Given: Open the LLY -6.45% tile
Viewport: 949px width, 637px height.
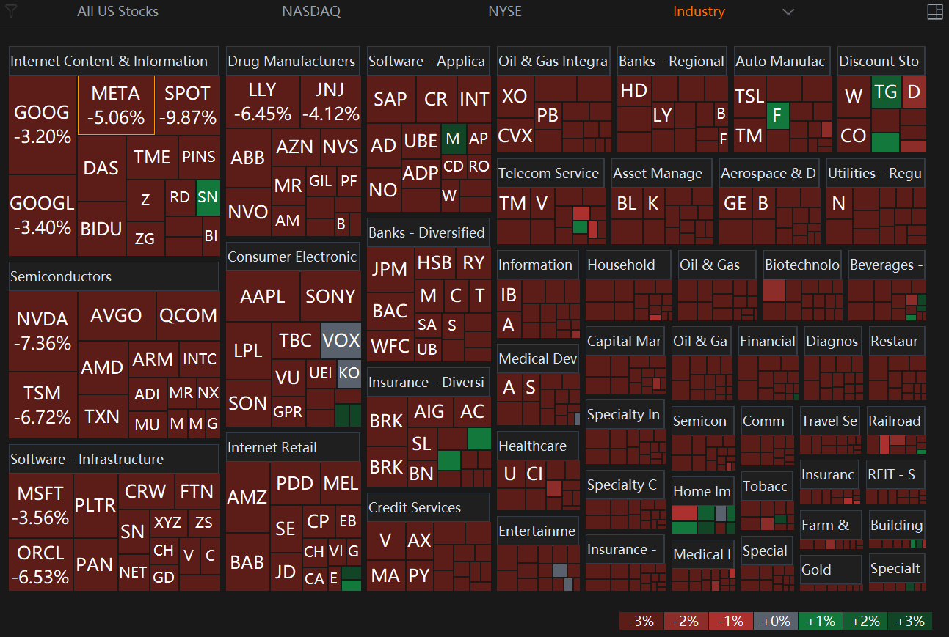Looking at the screenshot, I should click(262, 103).
